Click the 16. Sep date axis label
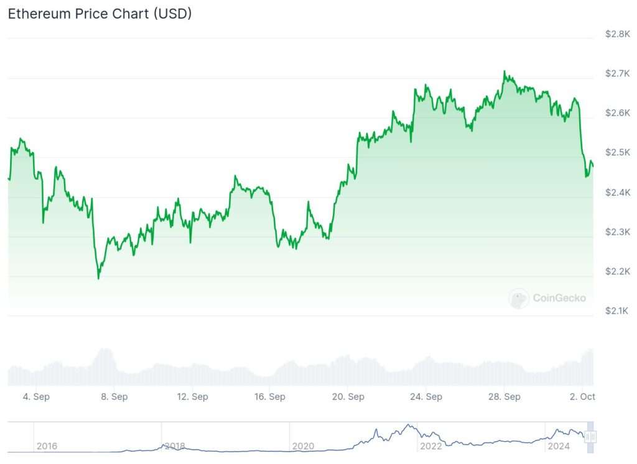 point(269,397)
